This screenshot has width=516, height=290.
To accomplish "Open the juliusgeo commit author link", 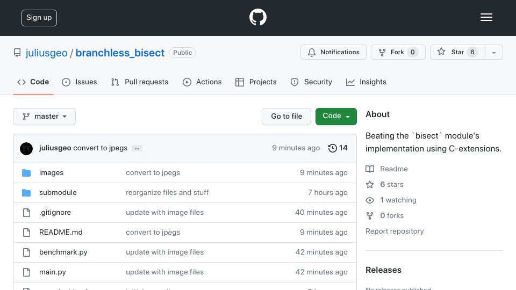I will coord(55,148).
